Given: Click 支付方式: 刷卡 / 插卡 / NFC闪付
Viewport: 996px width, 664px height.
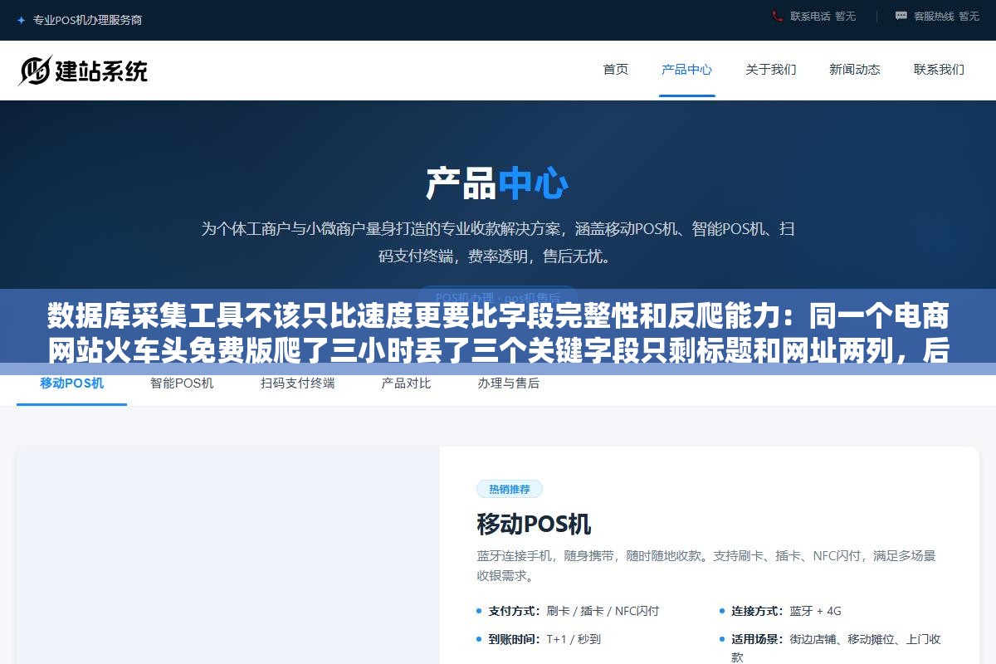Looking at the screenshot, I should (x=574, y=611).
